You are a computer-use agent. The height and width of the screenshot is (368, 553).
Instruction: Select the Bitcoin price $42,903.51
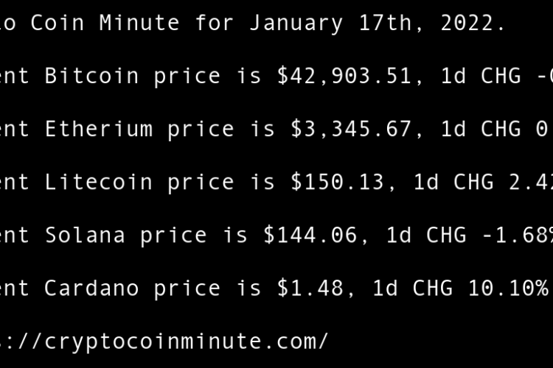344,76
